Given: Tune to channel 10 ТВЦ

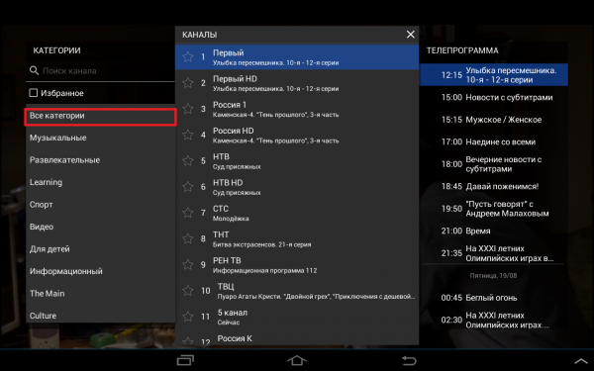Looking at the screenshot, I should point(297,291).
